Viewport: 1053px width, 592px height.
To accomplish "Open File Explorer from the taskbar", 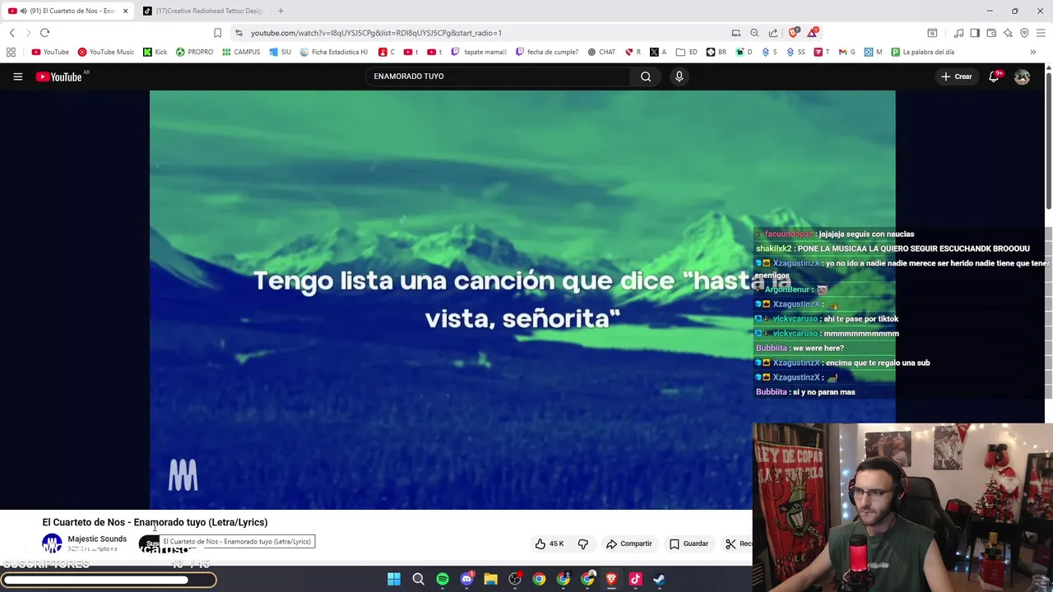I will tap(490, 579).
